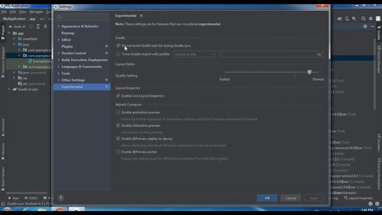This screenshot has width=382, height=215.
Task: Open the Edit menu
Action: point(13,12)
